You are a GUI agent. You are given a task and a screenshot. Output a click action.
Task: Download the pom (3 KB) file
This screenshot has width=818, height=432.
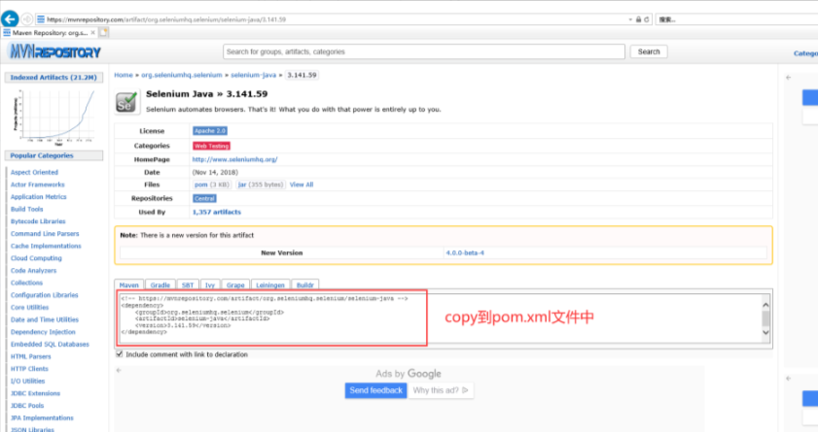point(211,184)
